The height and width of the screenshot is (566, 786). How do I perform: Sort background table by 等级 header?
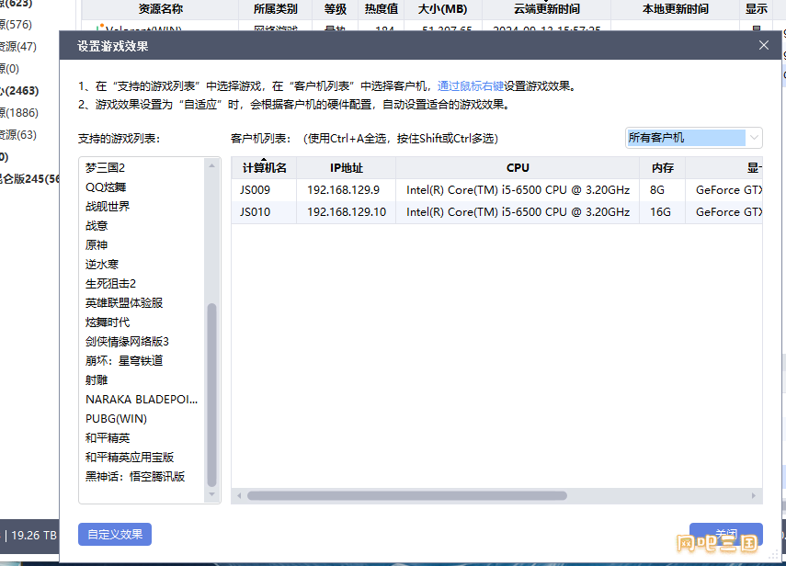coord(336,9)
